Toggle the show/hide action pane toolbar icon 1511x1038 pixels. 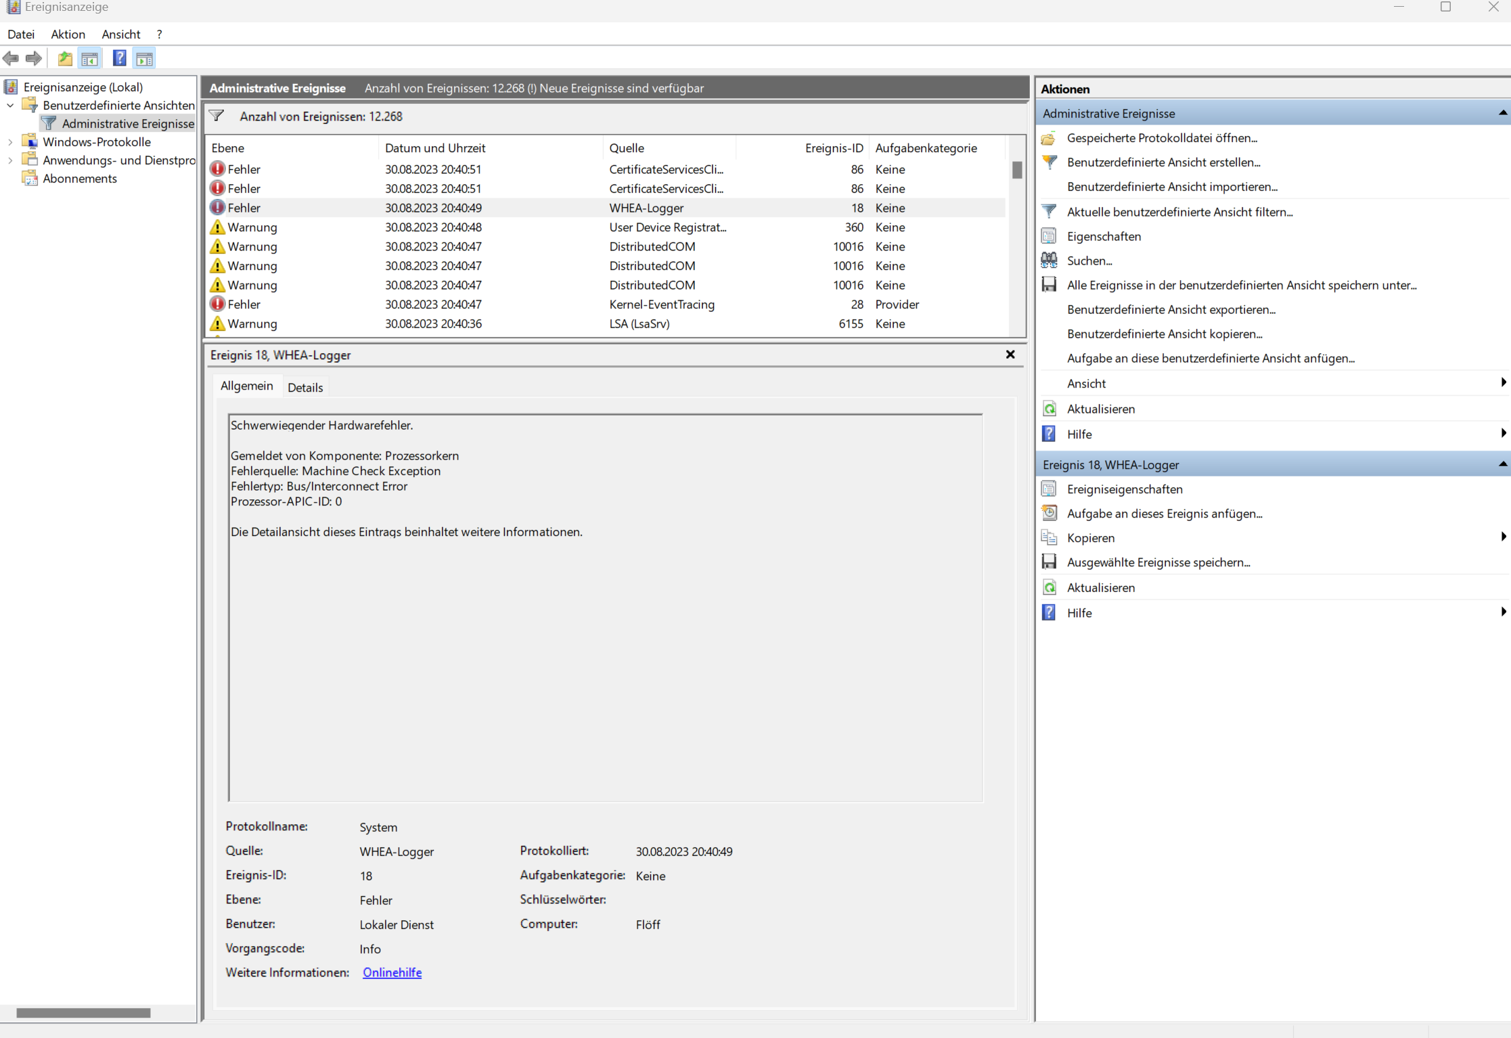click(144, 59)
